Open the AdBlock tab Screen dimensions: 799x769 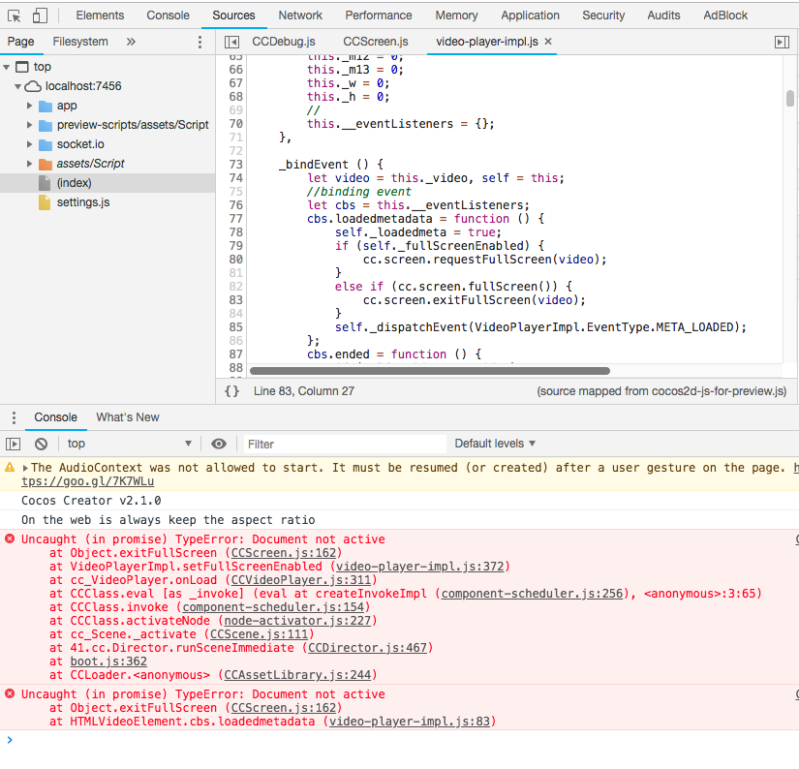725,15
